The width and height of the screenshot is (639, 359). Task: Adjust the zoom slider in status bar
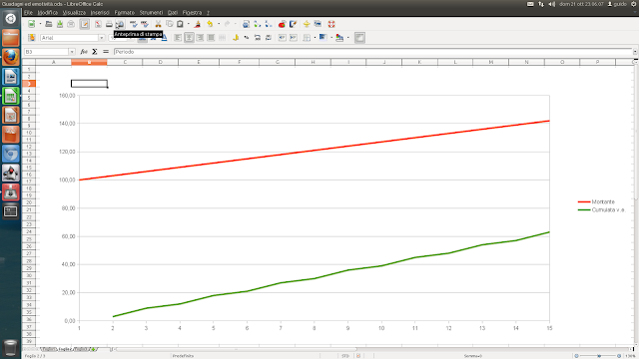599,356
